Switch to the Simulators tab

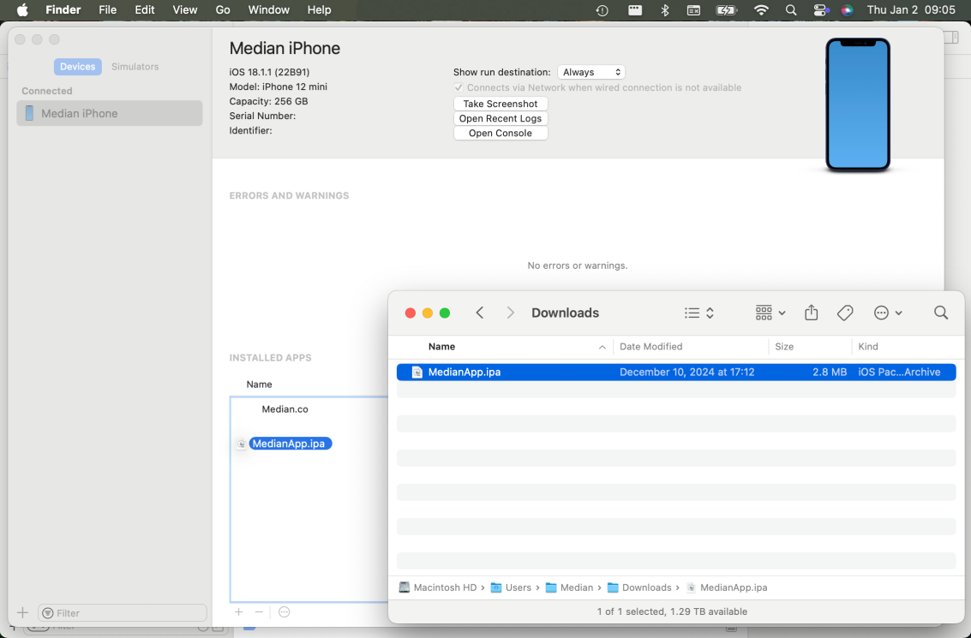pyautogui.click(x=134, y=66)
